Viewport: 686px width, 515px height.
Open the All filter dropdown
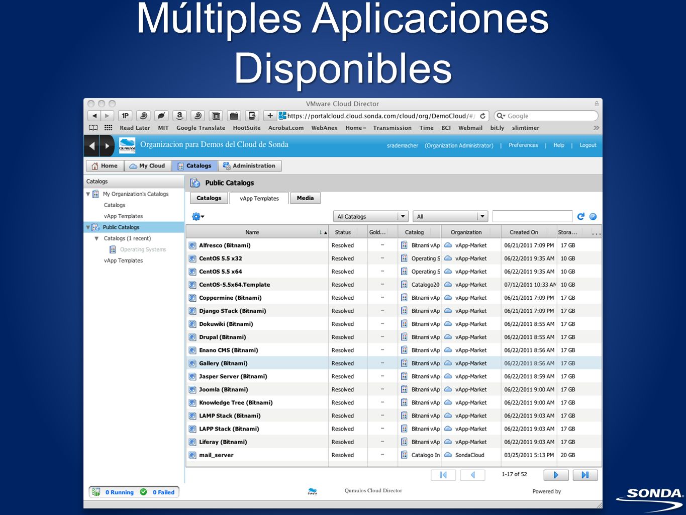click(450, 216)
